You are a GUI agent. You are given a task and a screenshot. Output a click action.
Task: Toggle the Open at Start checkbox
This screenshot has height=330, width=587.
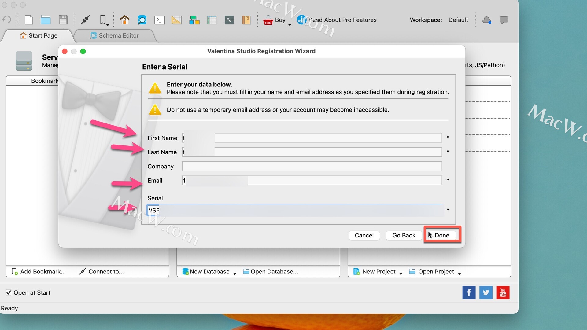coord(9,292)
